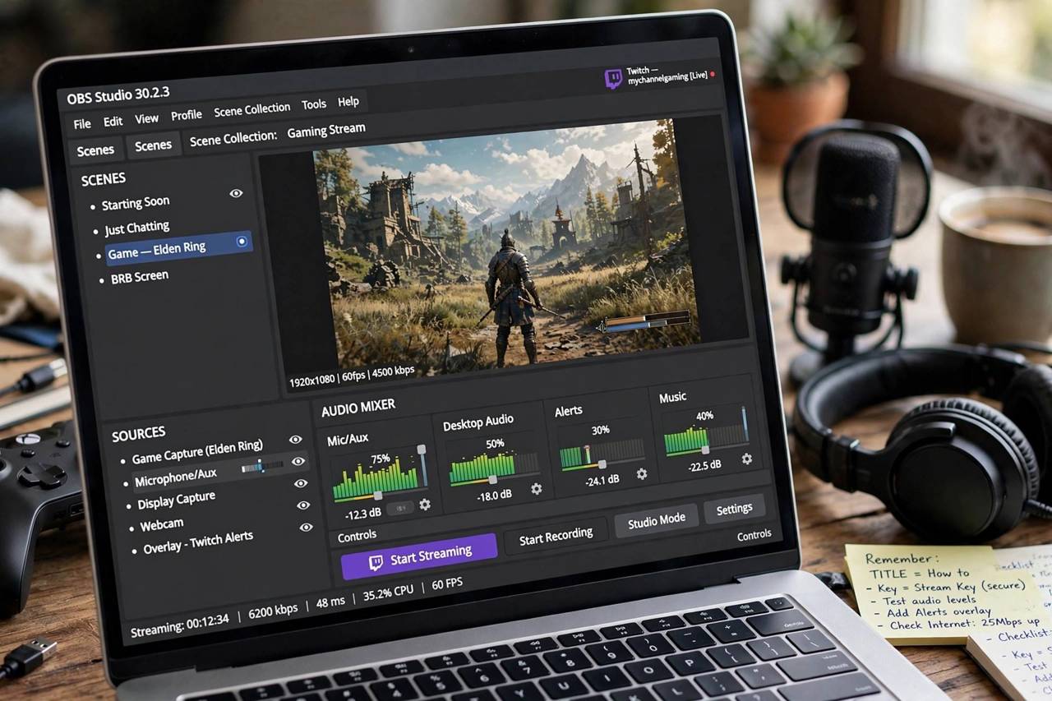1052x701 pixels.
Task: Open the Scene Collection menu
Action: pyautogui.click(x=251, y=109)
